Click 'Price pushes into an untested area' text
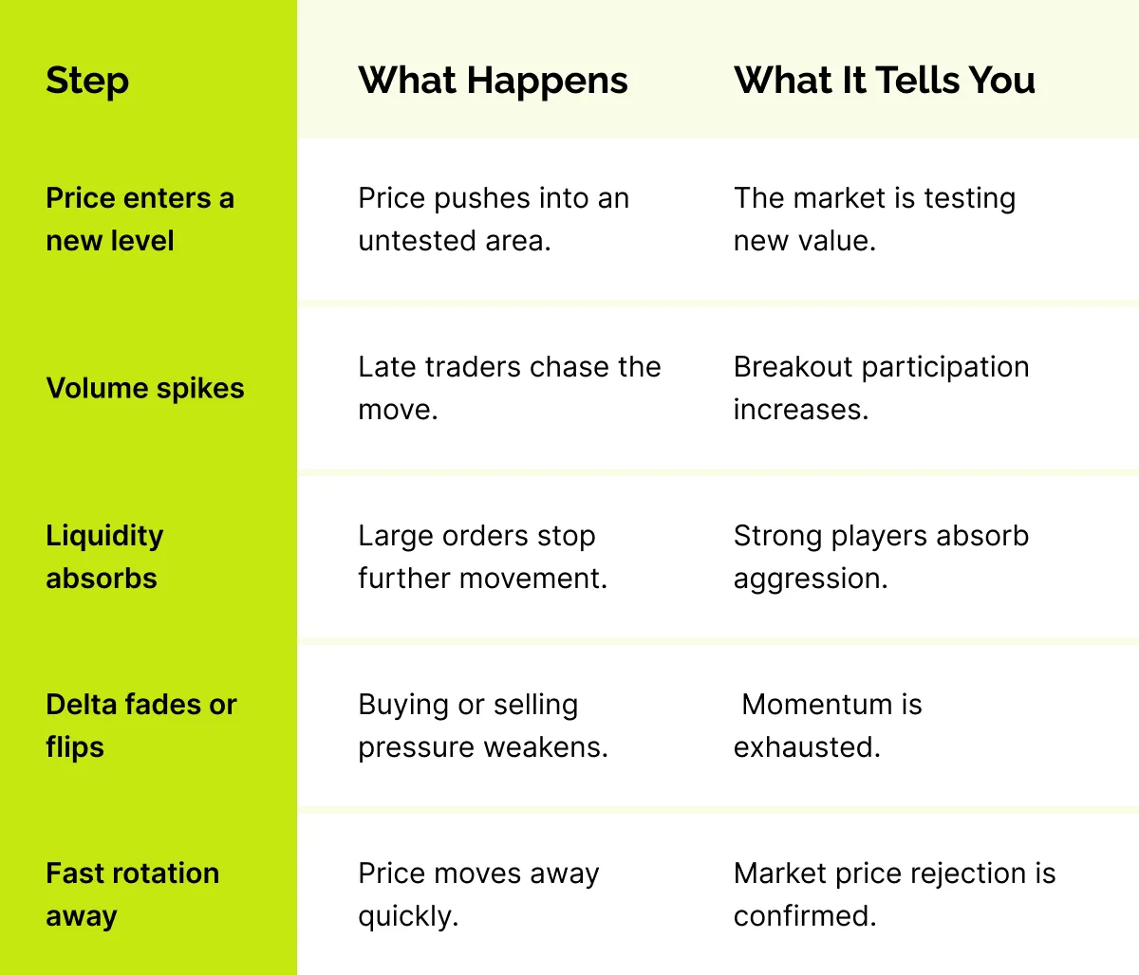The height and width of the screenshot is (975, 1139). coord(493,219)
